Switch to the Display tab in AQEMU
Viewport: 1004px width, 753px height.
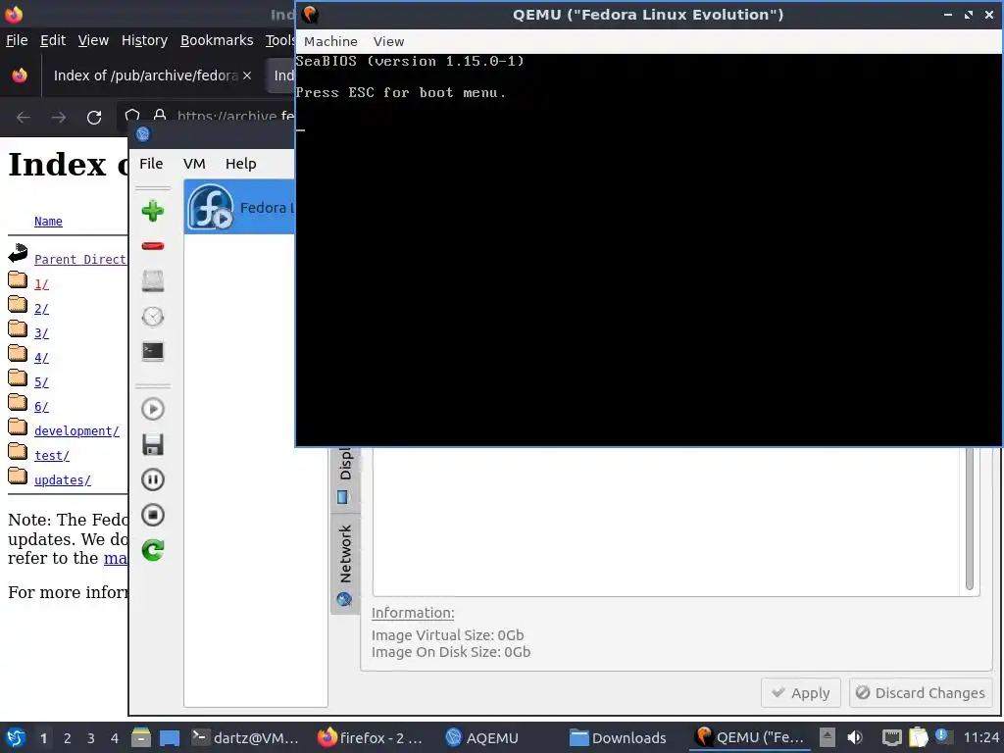pos(345,478)
